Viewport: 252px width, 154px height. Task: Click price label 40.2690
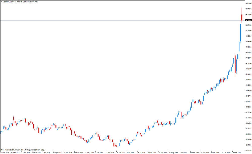coord(248,85)
